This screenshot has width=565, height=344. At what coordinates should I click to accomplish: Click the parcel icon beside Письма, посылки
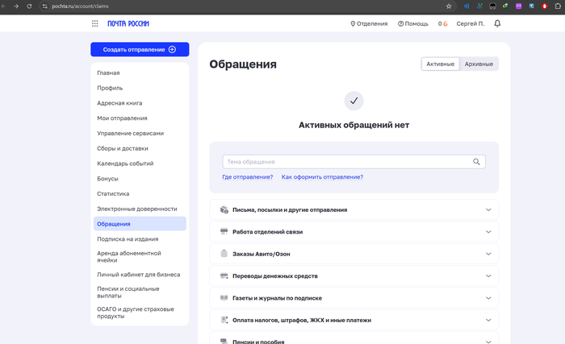click(x=224, y=209)
